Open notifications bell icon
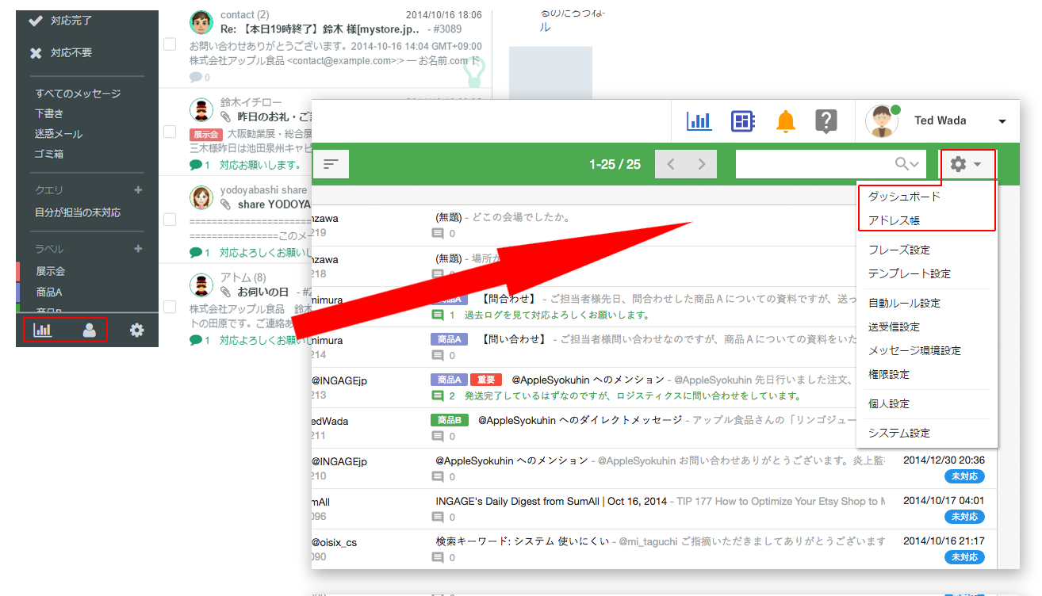 [x=786, y=120]
